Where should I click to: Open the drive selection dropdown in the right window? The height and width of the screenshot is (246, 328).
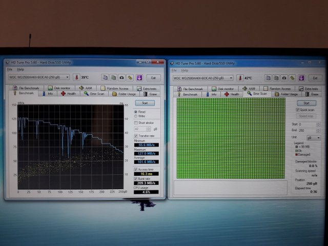[x=232, y=78]
